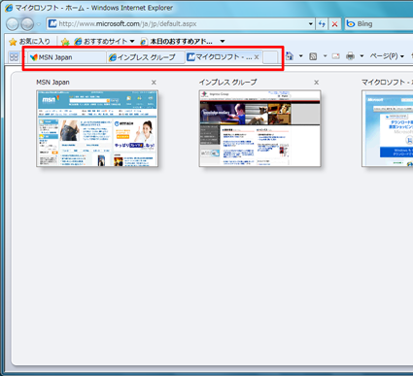Click the Forward navigation button
Viewport: 413px width, 376px height.
click(27, 24)
